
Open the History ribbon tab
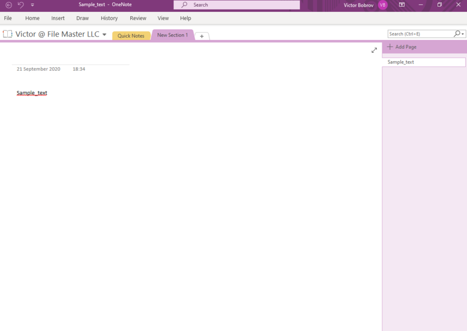(109, 19)
